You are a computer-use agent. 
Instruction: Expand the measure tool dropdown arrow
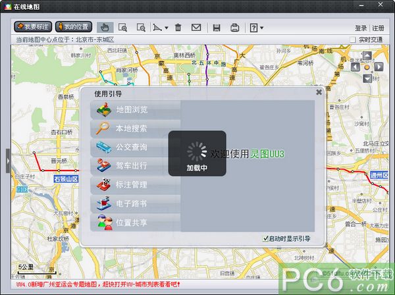(167, 28)
